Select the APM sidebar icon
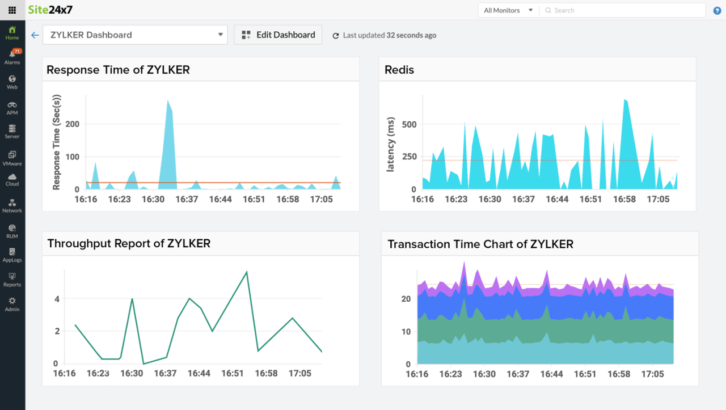 (x=12, y=107)
